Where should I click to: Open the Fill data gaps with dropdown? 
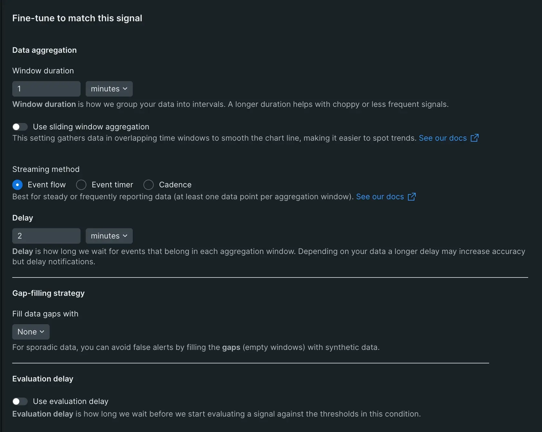31,332
